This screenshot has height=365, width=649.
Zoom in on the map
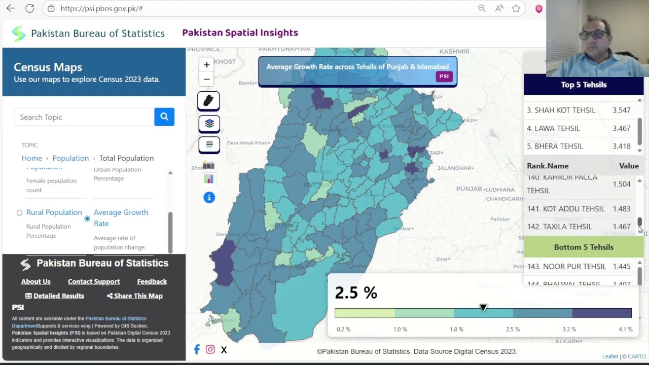point(206,65)
